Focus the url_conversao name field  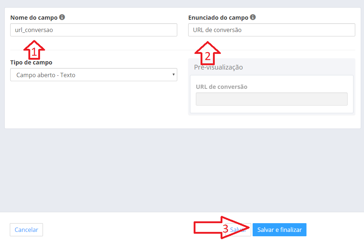(94, 30)
